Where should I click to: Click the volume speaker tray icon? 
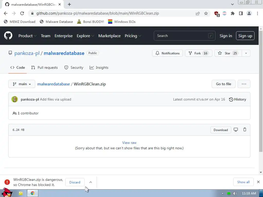(x=235, y=193)
